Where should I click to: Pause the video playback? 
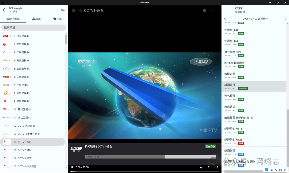[72, 167]
